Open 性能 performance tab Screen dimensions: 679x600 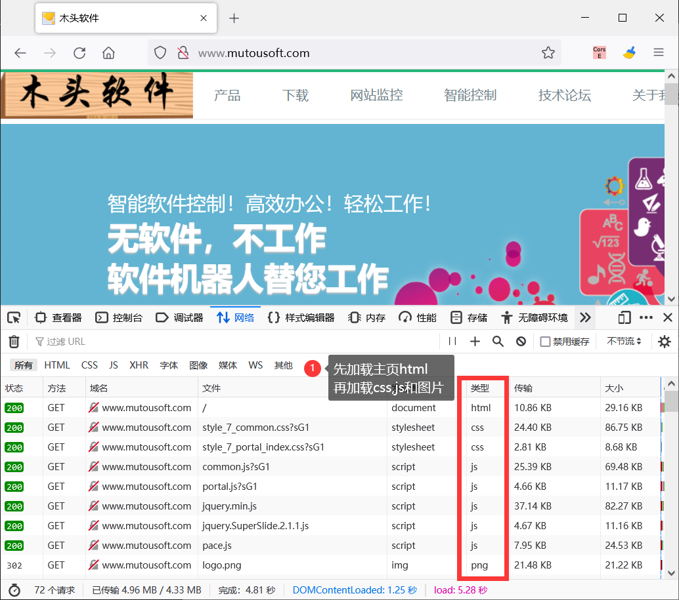tap(418, 318)
